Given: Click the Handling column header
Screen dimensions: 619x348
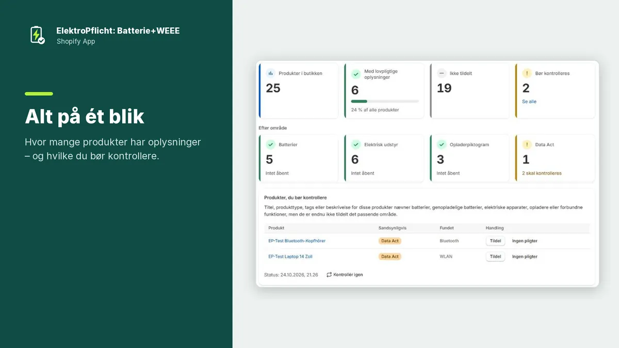Looking at the screenshot, I should [x=495, y=228].
